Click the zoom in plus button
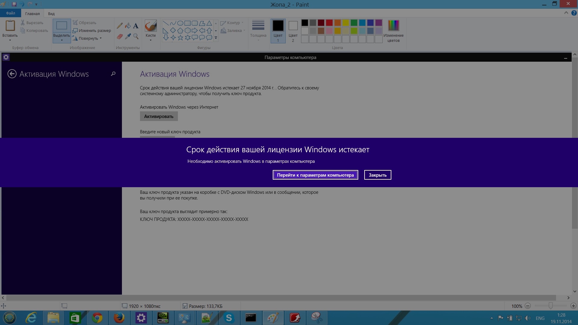The width and height of the screenshot is (578, 325). [x=573, y=306]
